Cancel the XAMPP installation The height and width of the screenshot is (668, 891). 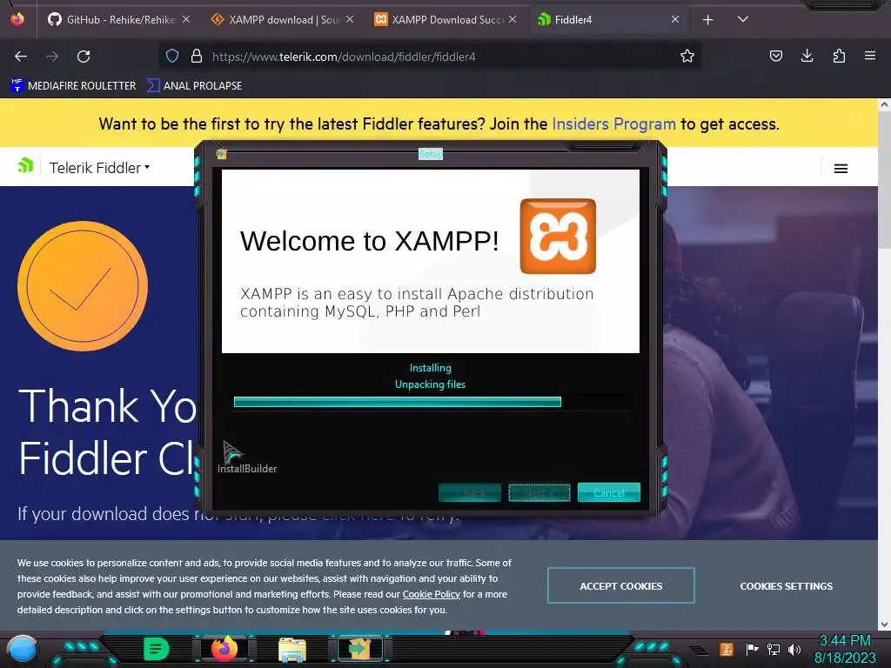pos(608,492)
